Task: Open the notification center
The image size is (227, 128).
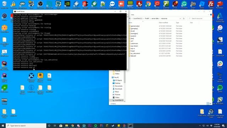Action: point(223,126)
